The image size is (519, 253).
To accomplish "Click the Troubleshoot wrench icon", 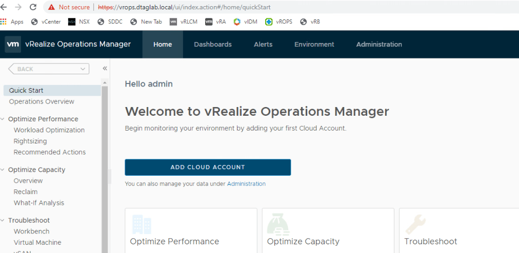I will 415,224.
